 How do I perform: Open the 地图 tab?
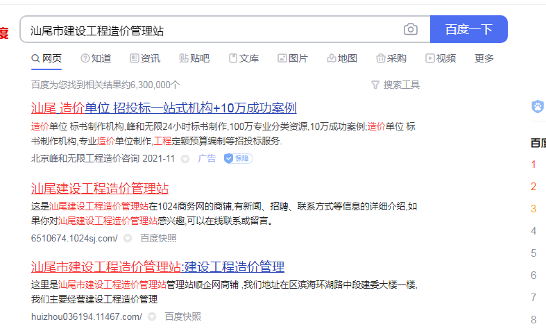342,58
